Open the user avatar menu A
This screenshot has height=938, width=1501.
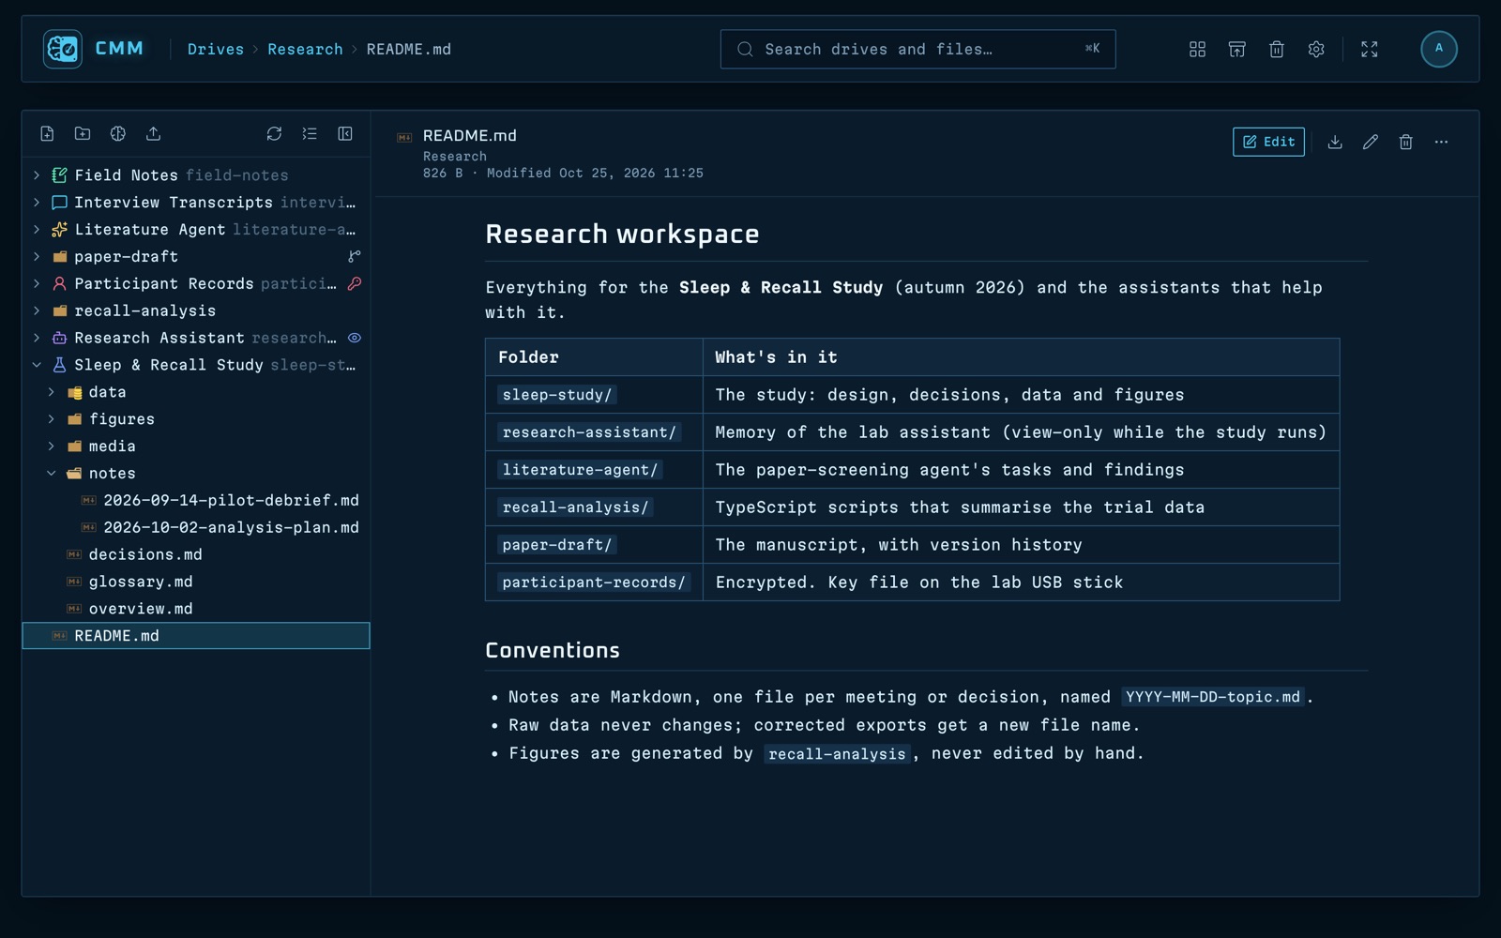point(1439,49)
